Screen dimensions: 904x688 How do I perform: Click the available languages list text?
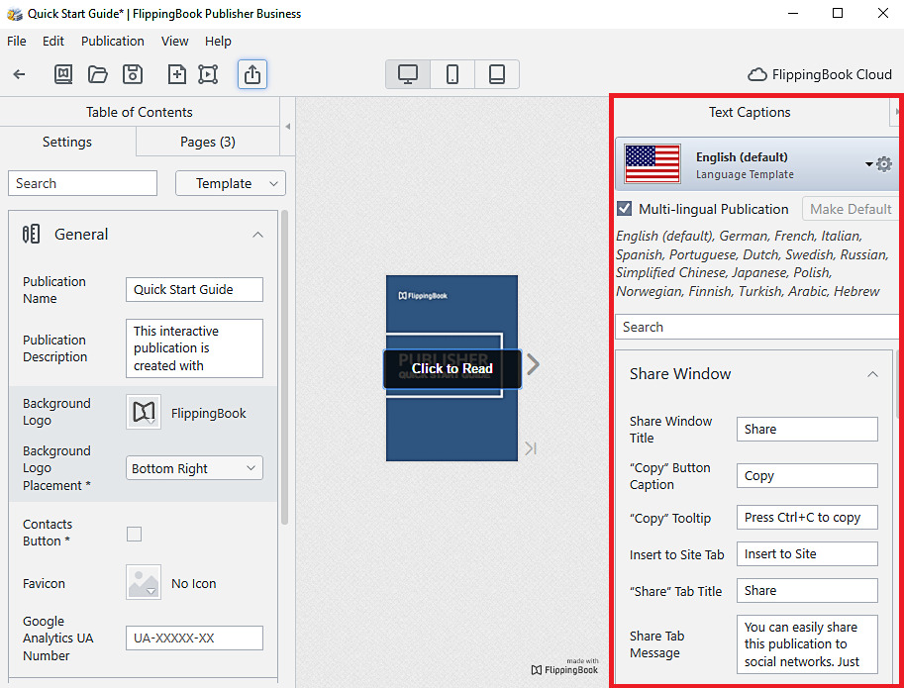coord(752,264)
